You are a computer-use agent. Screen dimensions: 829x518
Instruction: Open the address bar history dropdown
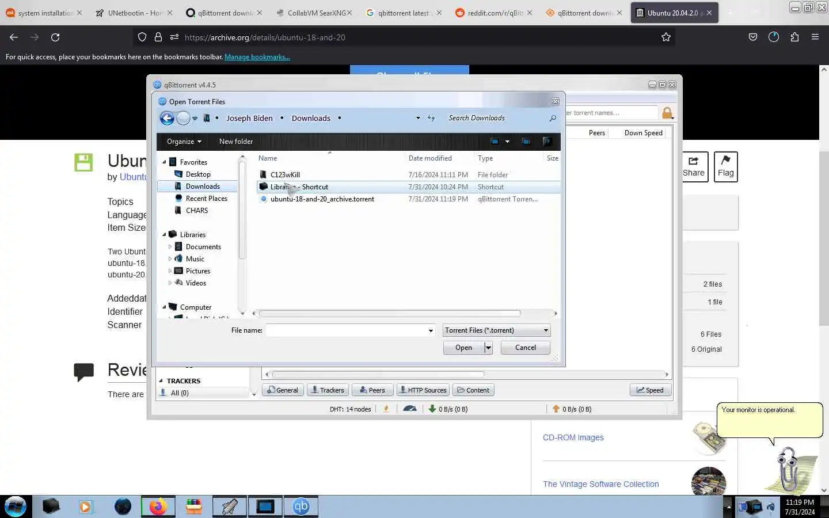pyautogui.click(x=418, y=118)
